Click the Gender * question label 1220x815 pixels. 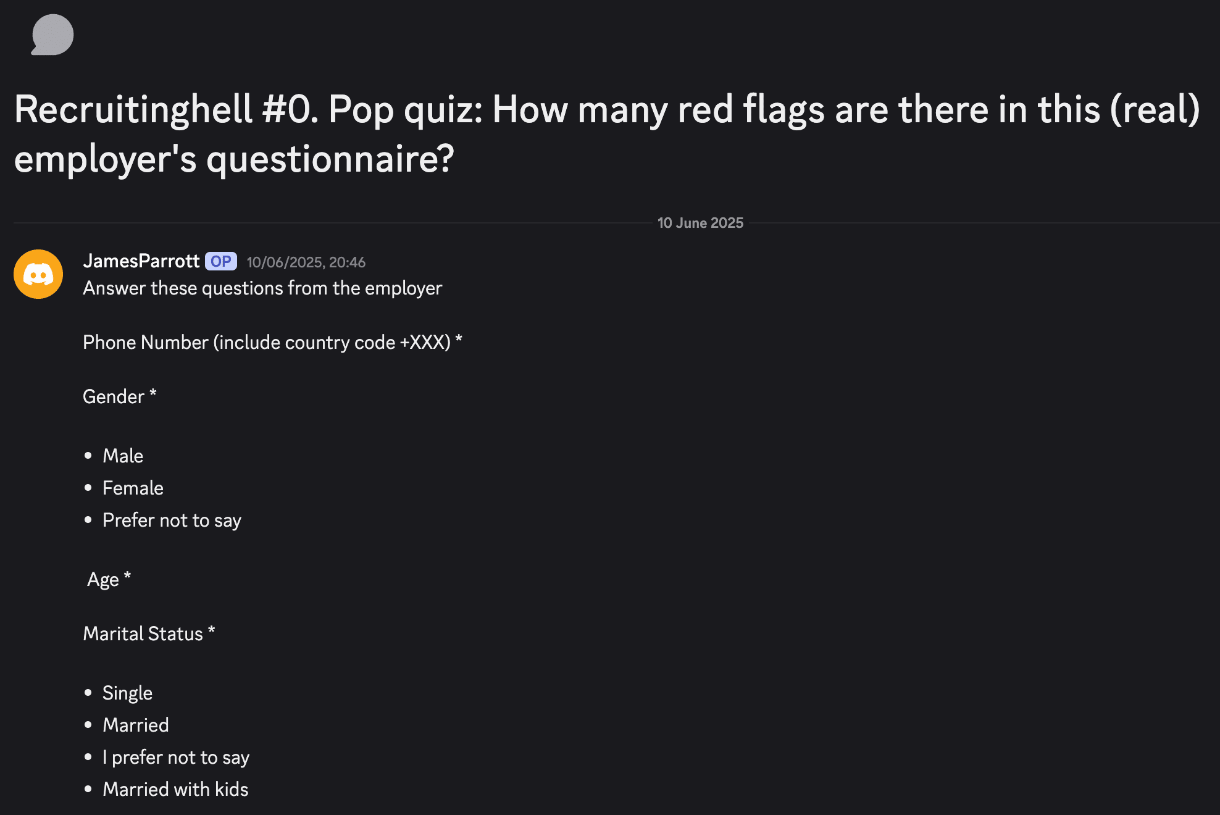coord(120,396)
